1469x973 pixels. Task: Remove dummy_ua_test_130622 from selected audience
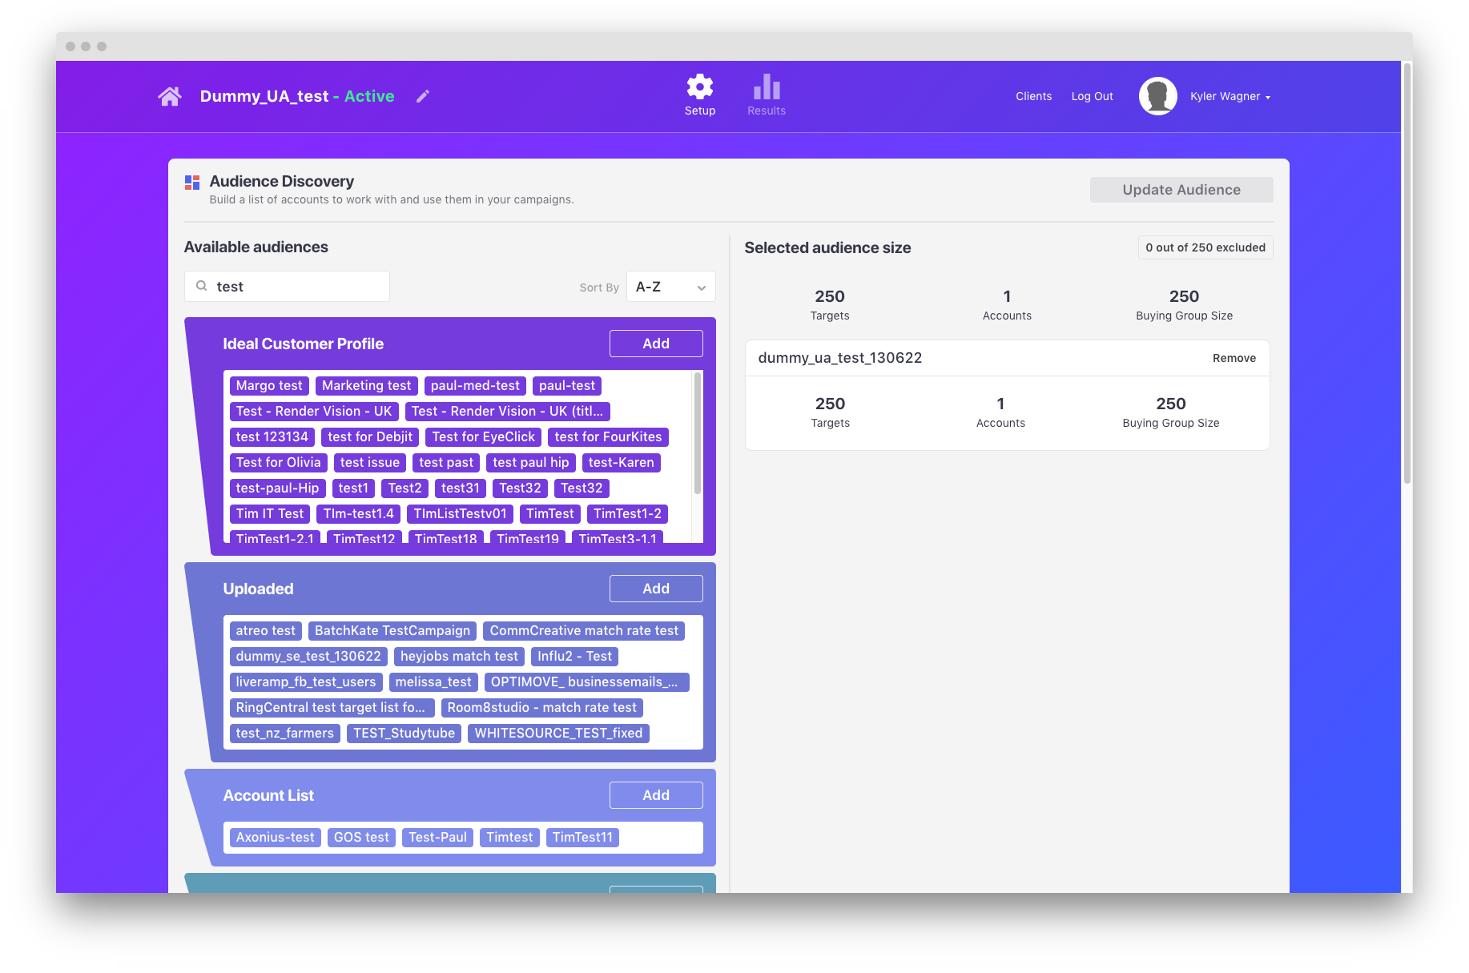1234,358
